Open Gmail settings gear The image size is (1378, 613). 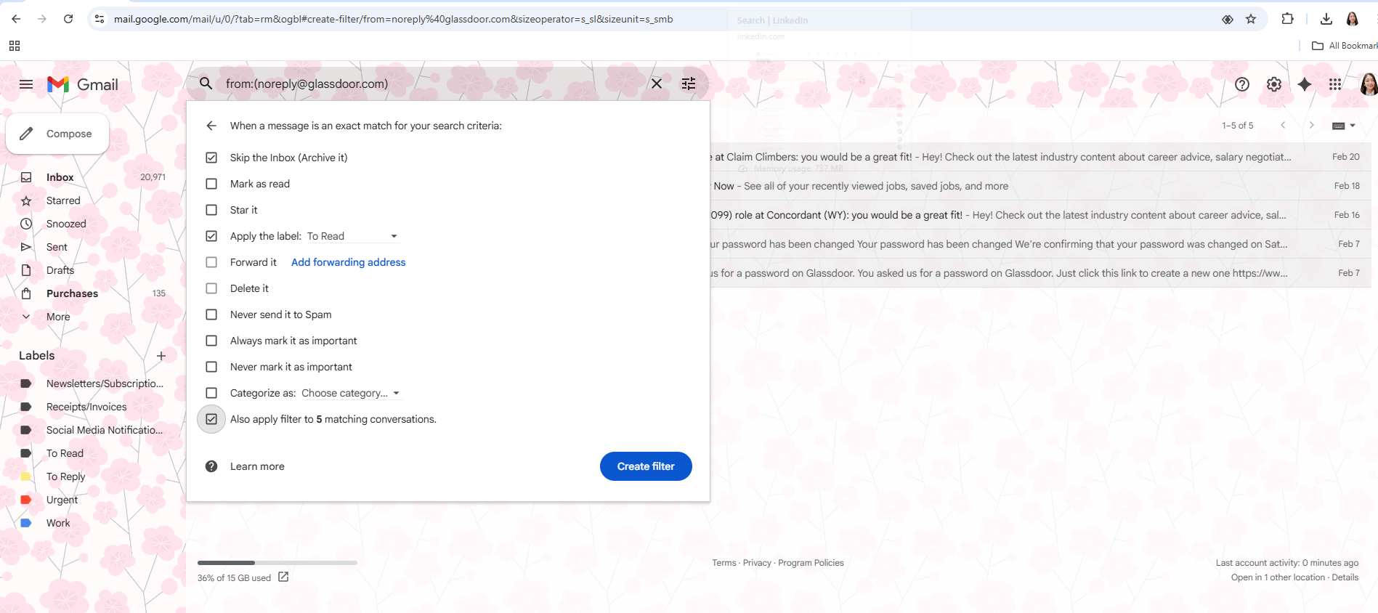[1274, 84]
